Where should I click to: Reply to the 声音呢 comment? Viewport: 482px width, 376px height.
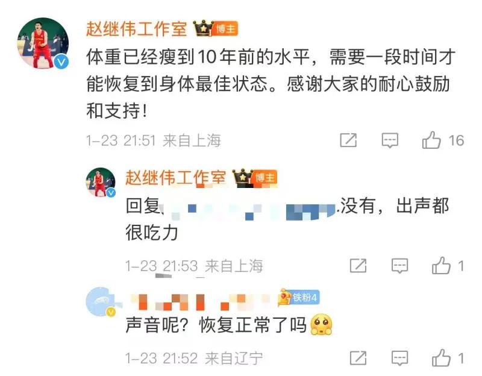399,358
